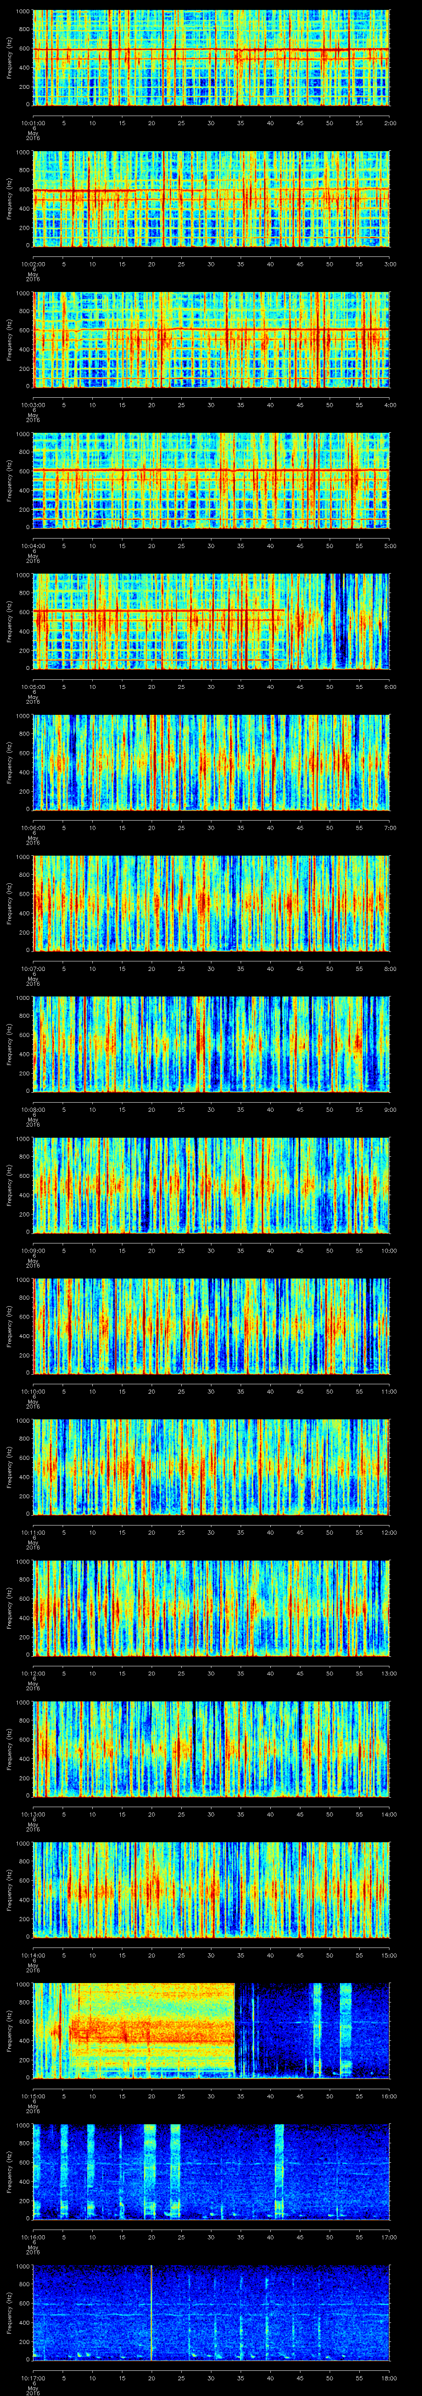Click the spectrogram panel starting at 10:14:00
This screenshot has width=422, height=2396.
(x=211, y=1890)
